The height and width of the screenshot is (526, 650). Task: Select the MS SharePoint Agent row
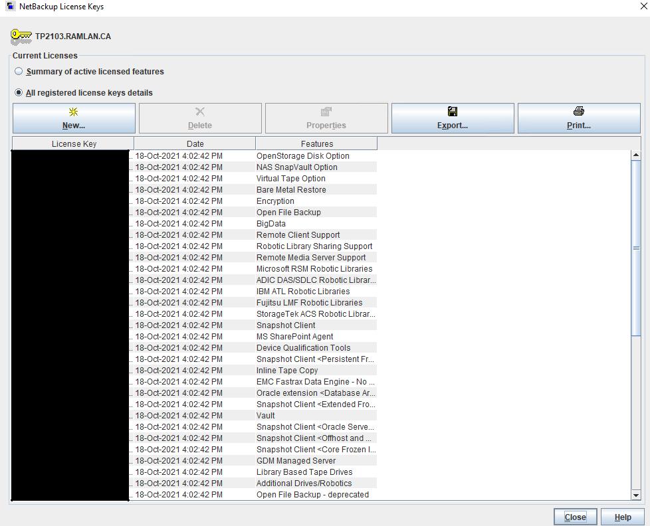195,336
